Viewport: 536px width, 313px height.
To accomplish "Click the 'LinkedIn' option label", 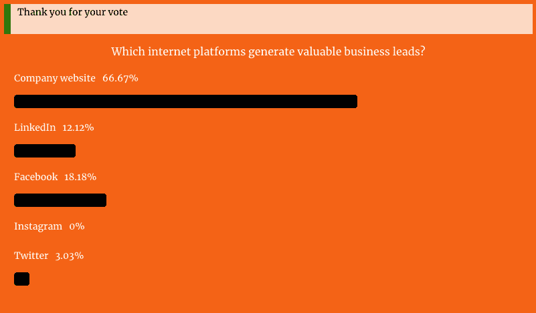I will tap(35, 127).
